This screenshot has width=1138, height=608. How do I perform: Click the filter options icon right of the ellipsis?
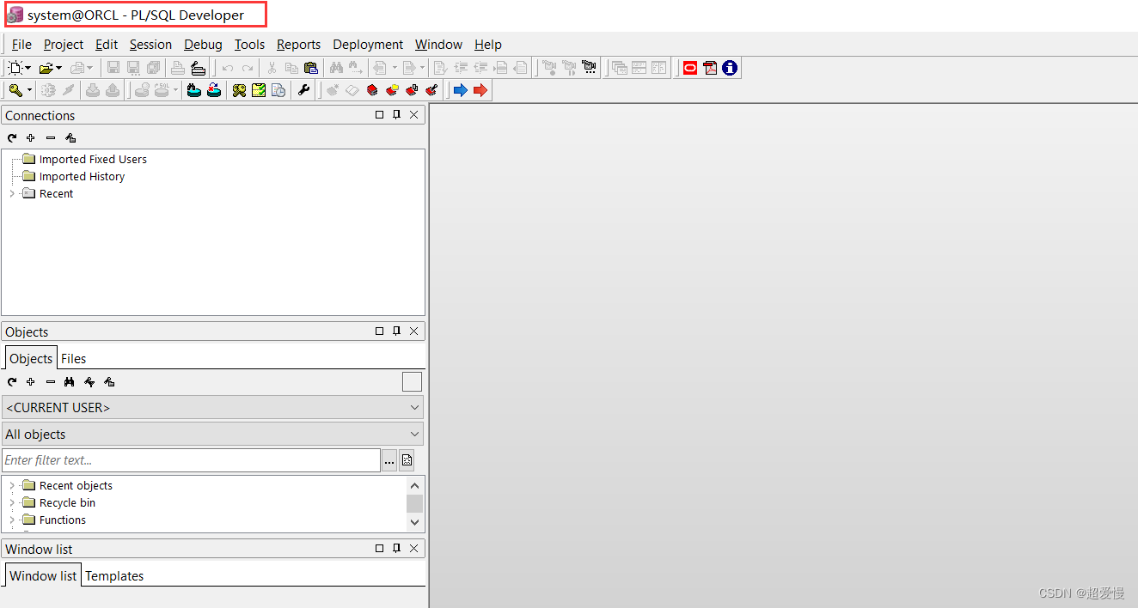coord(407,460)
